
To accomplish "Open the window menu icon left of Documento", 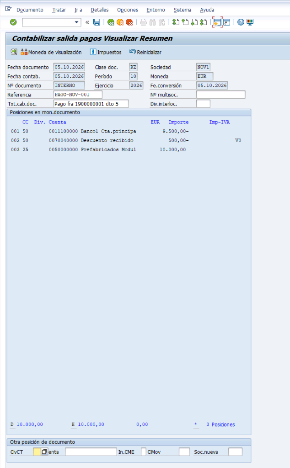I will click(8, 9).
